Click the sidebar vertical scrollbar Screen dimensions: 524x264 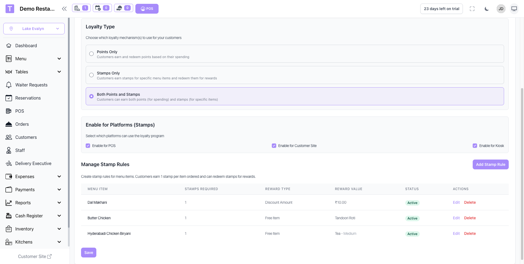click(69, 123)
